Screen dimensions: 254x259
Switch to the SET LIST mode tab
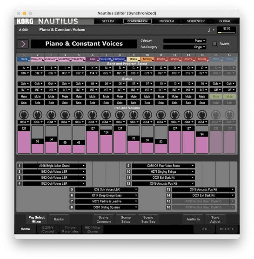[x=108, y=21]
